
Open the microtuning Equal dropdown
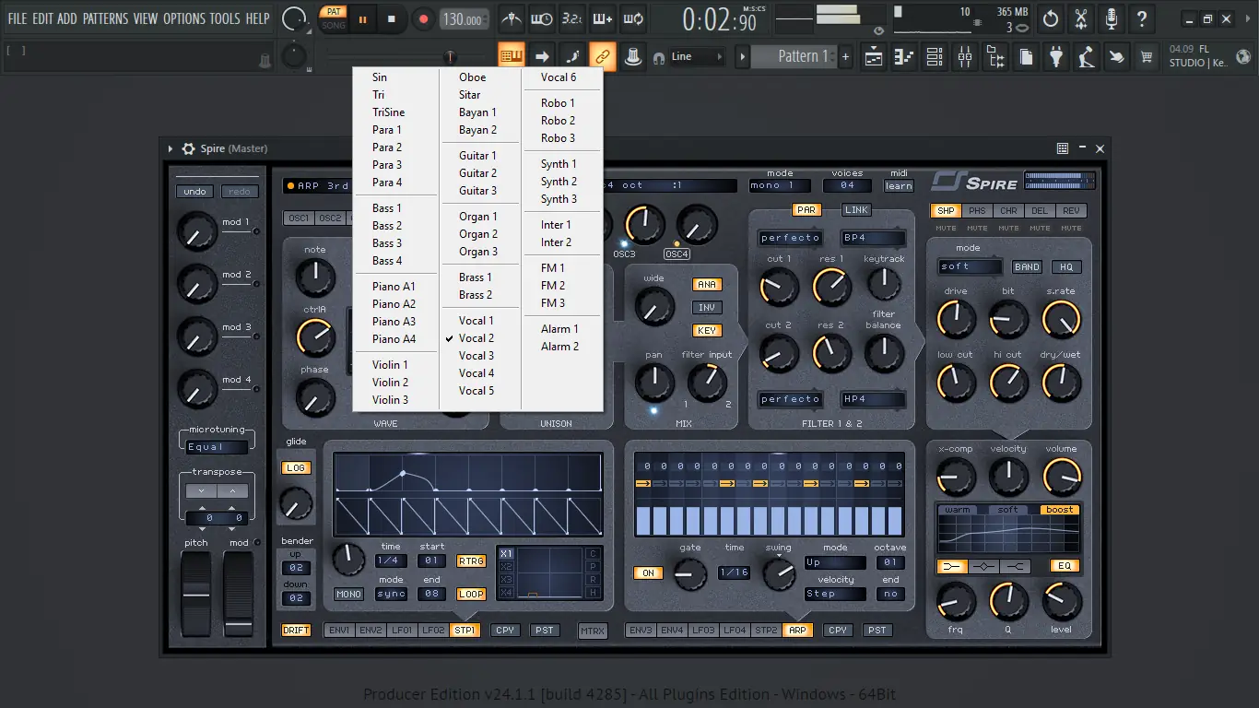pos(217,447)
